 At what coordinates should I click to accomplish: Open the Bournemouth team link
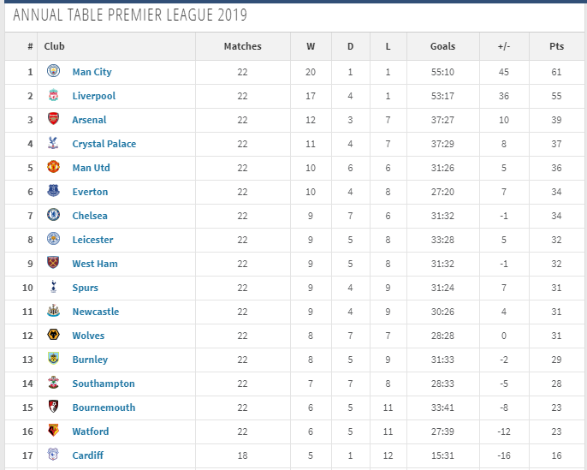(x=104, y=408)
